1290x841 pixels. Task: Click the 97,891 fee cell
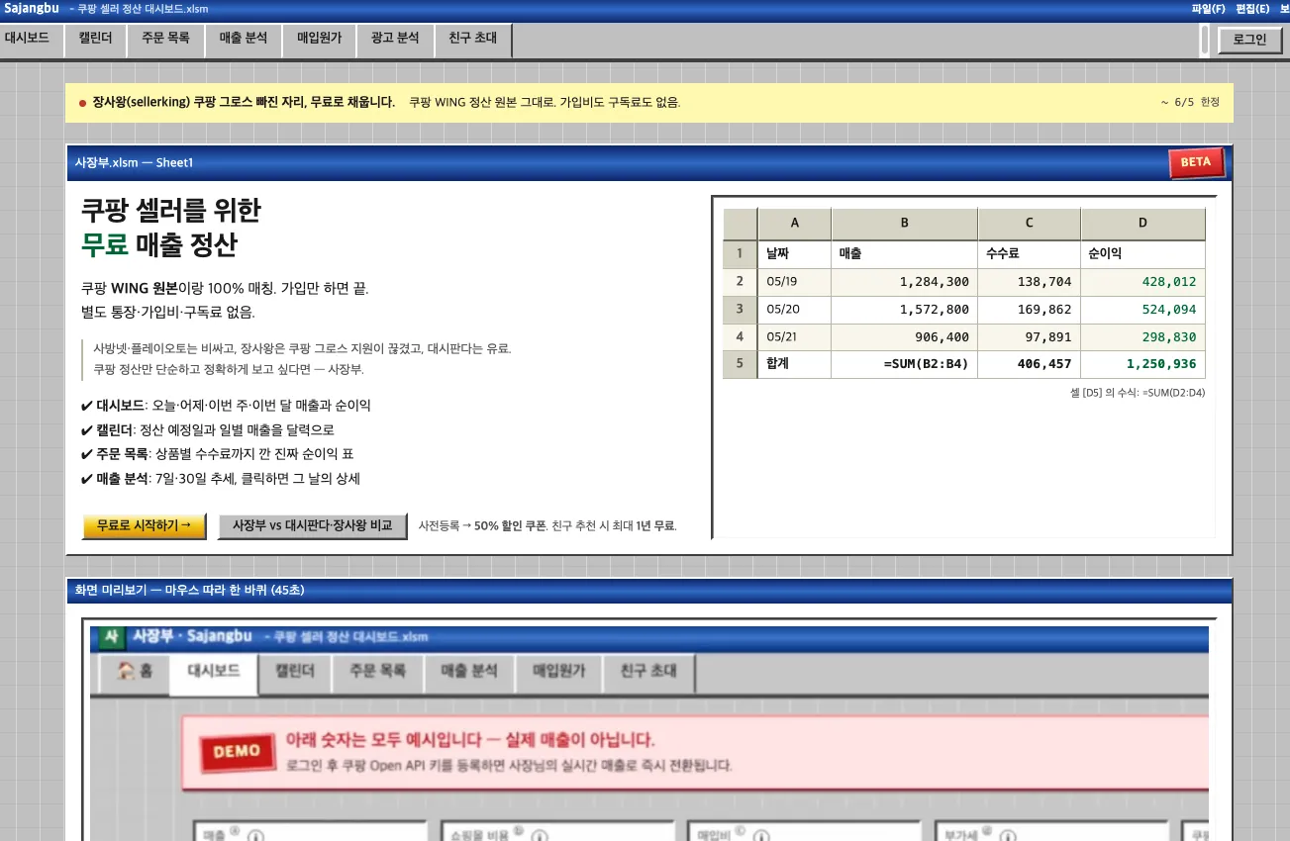pos(1029,336)
